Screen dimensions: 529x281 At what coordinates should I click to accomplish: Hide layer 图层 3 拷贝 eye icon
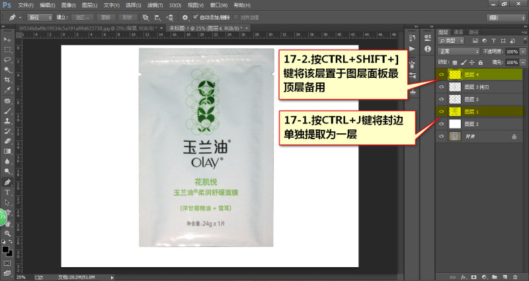coord(441,87)
